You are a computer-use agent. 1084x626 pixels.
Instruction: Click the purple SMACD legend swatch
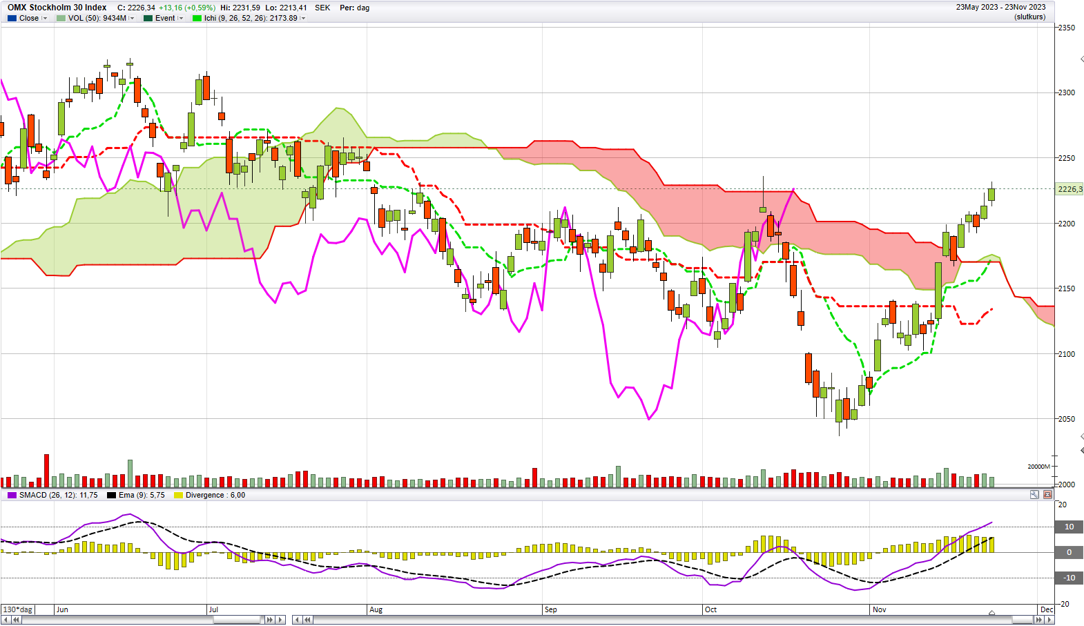[x=12, y=496]
